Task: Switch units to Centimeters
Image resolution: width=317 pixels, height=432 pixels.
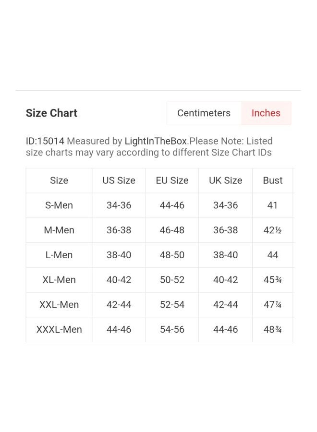Action: pyautogui.click(x=204, y=113)
